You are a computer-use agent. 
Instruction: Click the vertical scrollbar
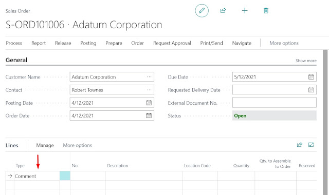click(325, 122)
